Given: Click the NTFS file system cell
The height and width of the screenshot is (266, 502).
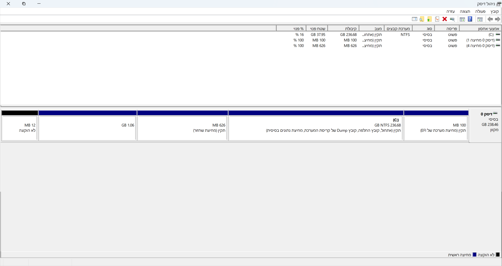Looking at the screenshot, I should coord(405,34).
